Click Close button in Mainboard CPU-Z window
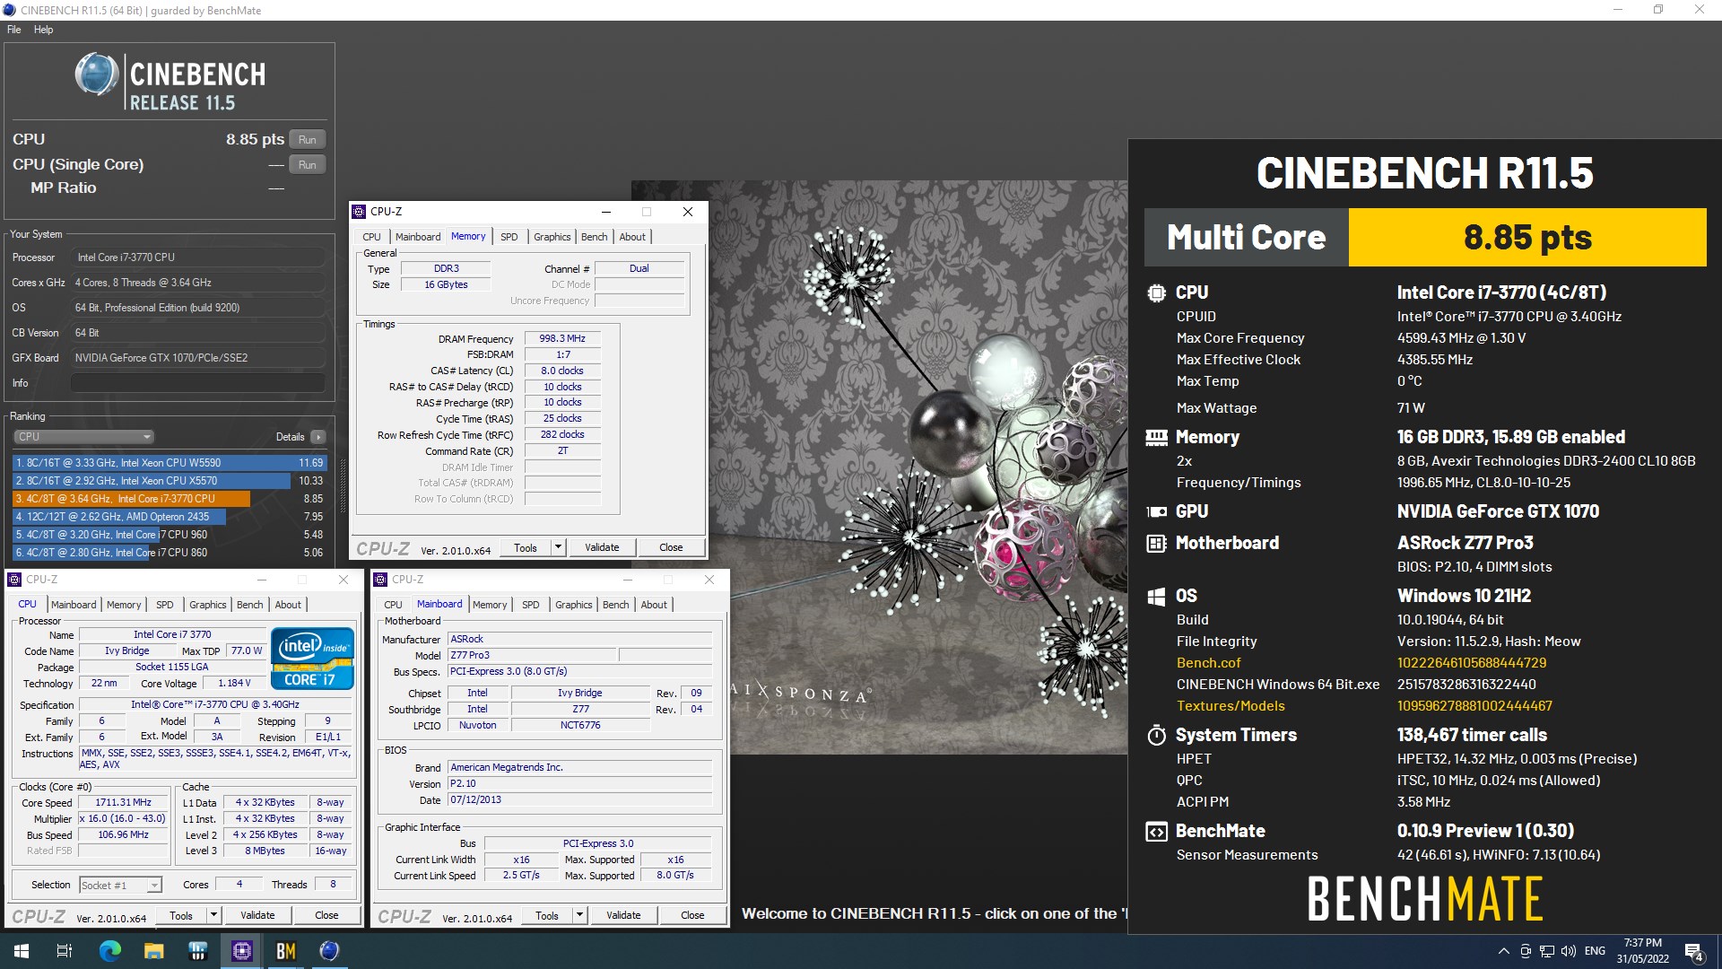The image size is (1722, 969). (692, 915)
